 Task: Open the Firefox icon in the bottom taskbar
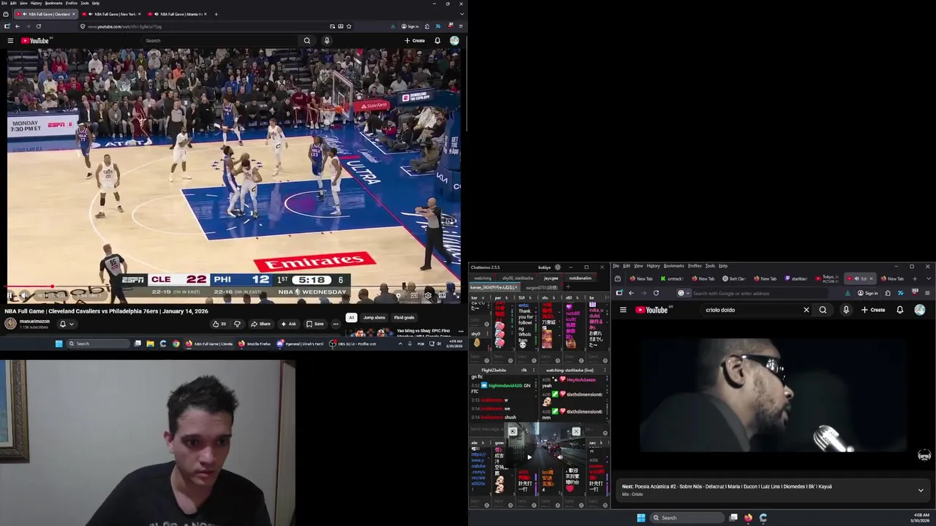point(748,518)
